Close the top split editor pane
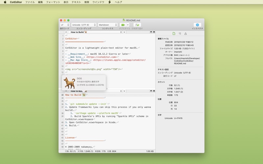The image size is (263, 164). pos(151,32)
